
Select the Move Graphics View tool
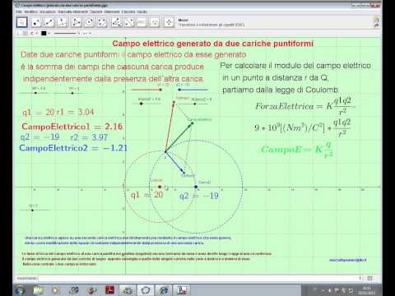coord(169,22)
